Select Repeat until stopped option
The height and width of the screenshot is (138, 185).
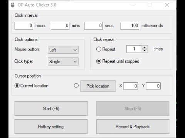click(99, 61)
